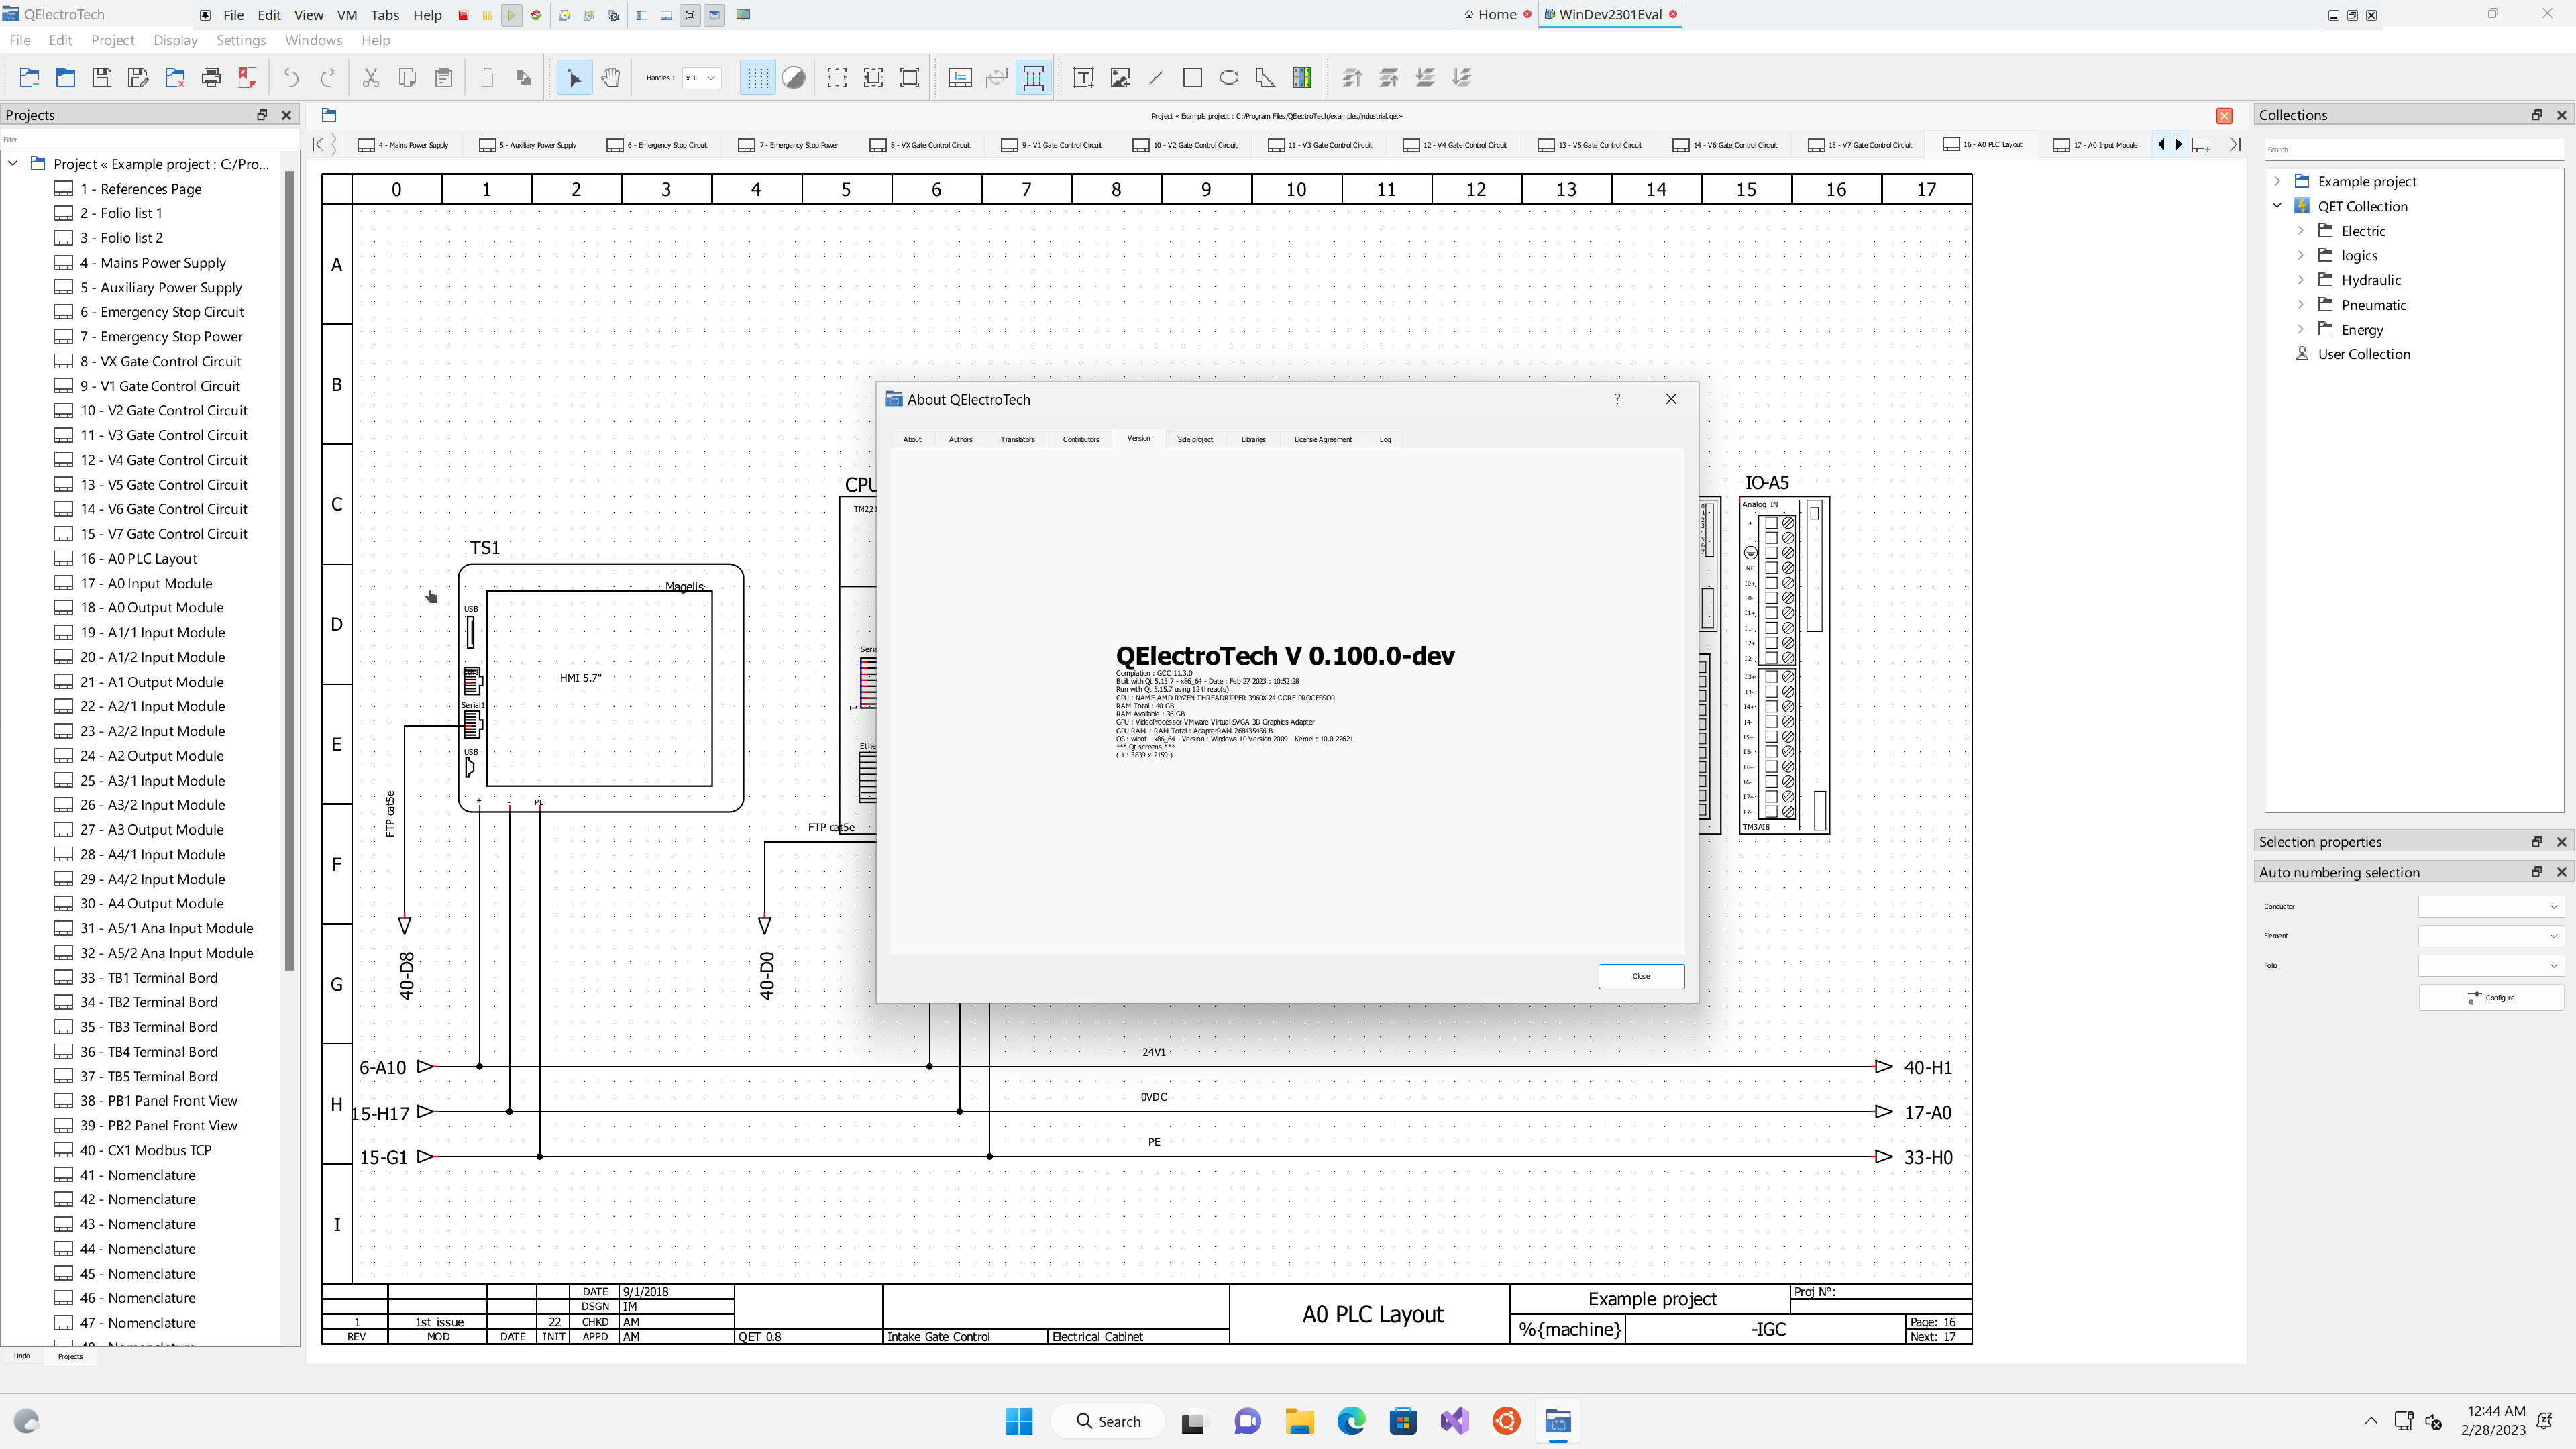
Task: Open the Conductor auto numbering dropdown
Action: 2490,906
